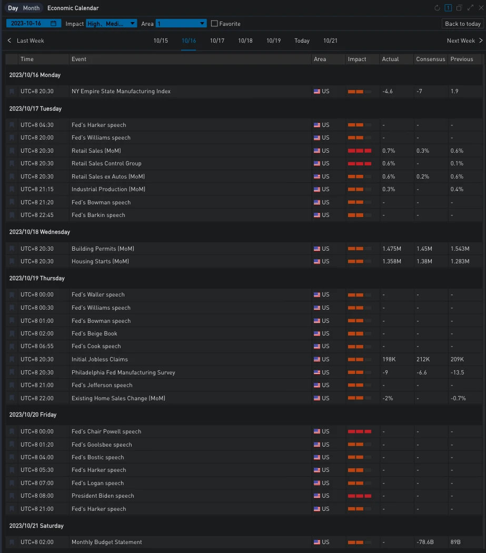The image size is (486, 553).
Task: Bookmark the Initial Jobless Claims event
Action: click(12, 360)
